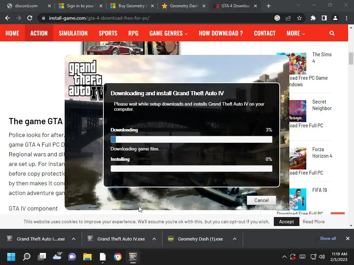Viewport: 354px width, 265px height.
Task: Click Show all downloads
Action: pyautogui.click(x=328, y=238)
